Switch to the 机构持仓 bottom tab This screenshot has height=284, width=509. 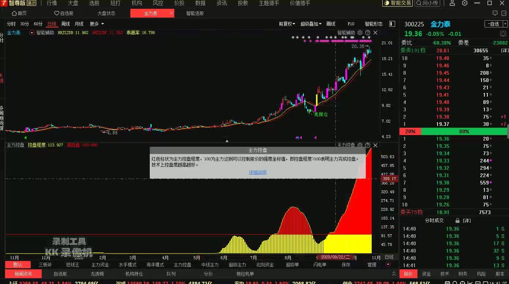click(134, 274)
